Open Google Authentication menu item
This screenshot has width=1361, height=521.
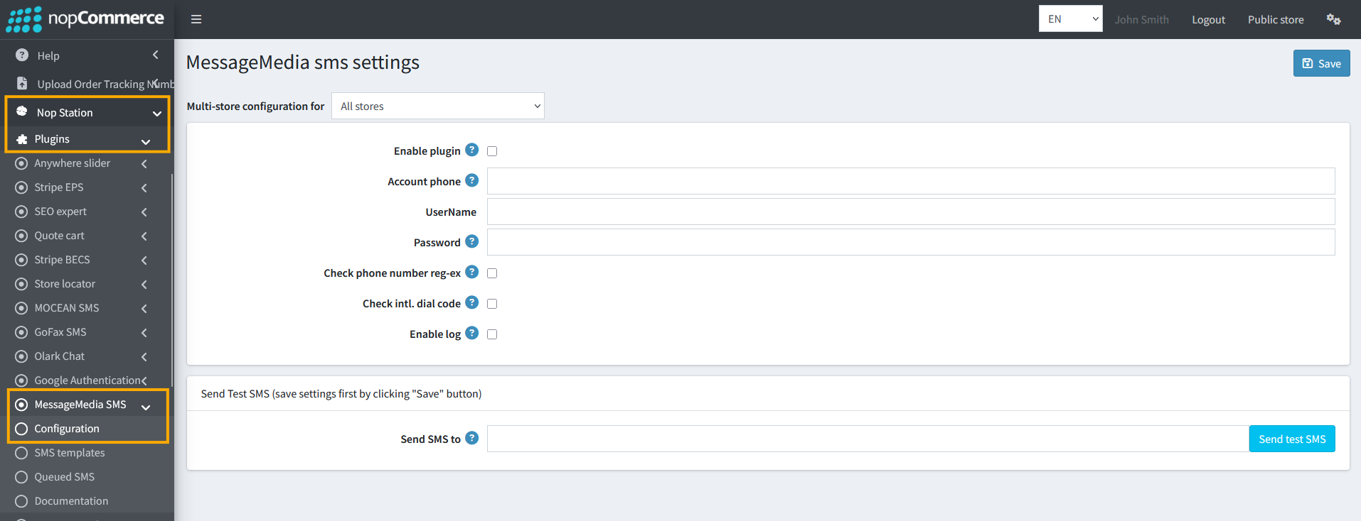(x=87, y=380)
